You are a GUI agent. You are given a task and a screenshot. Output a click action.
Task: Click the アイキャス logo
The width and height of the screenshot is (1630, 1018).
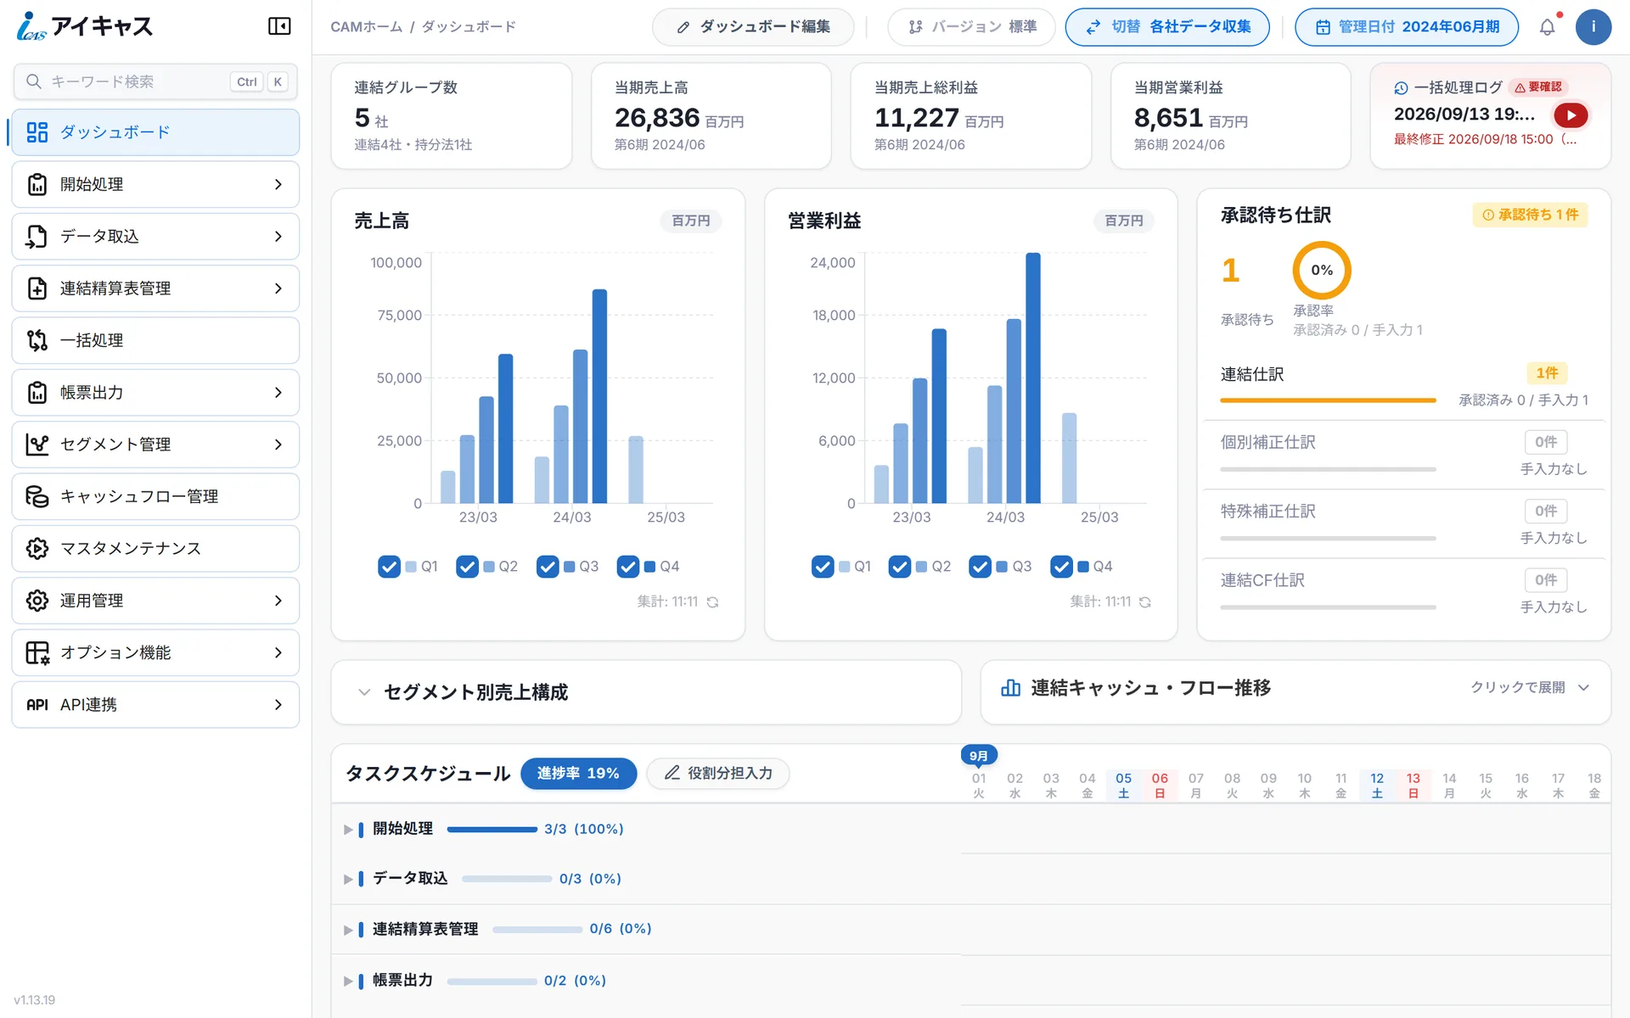click(84, 26)
